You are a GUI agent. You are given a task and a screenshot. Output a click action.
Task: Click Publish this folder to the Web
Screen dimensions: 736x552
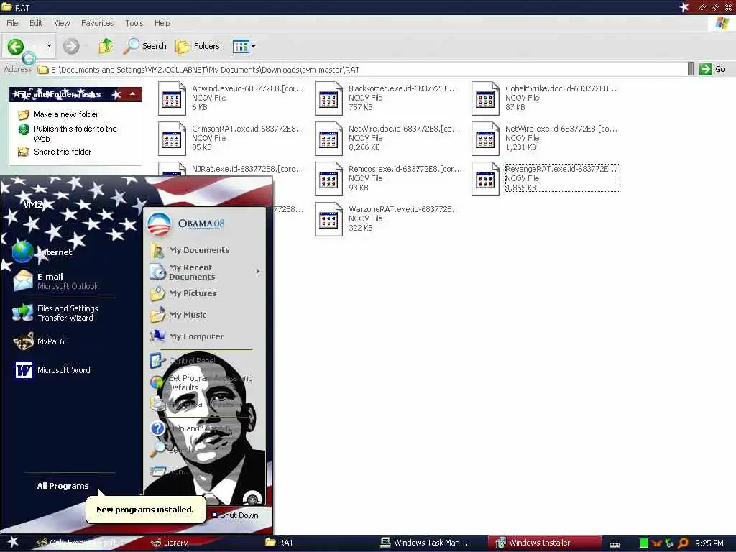75,133
